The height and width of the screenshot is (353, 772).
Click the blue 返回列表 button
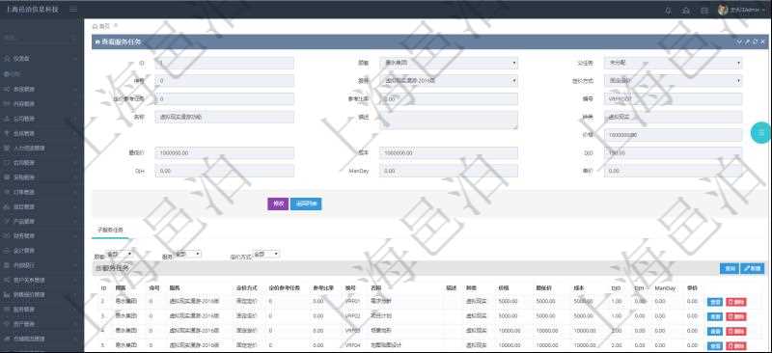click(306, 204)
